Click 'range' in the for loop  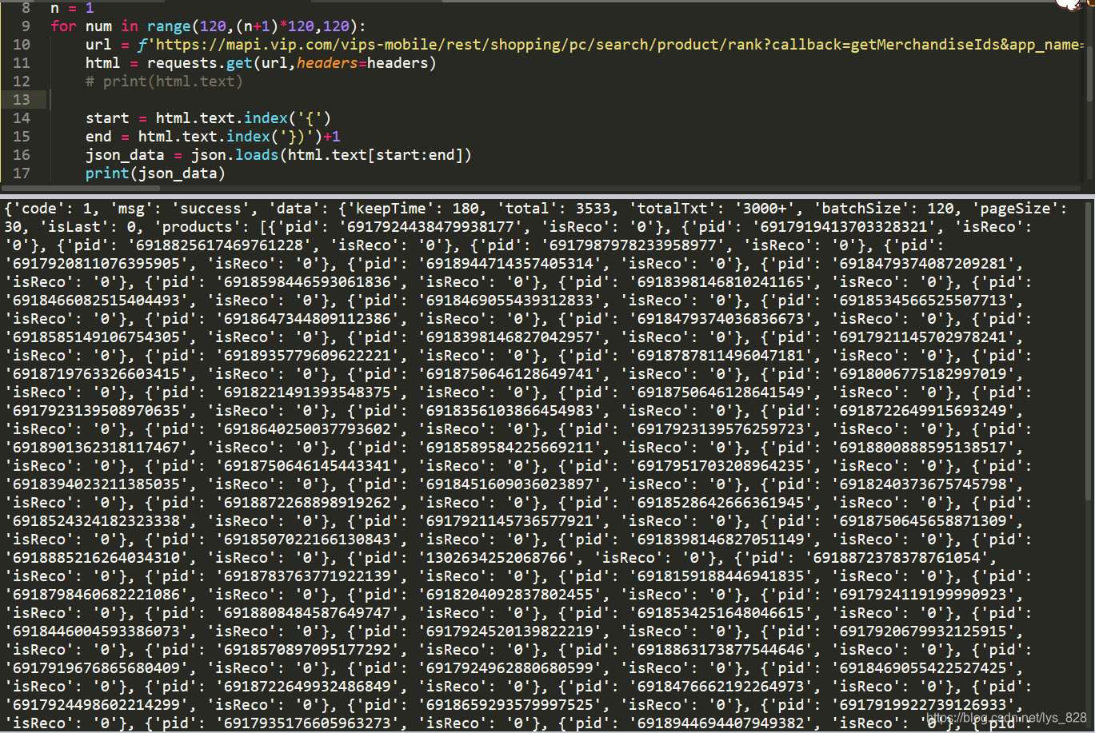pos(169,26)
